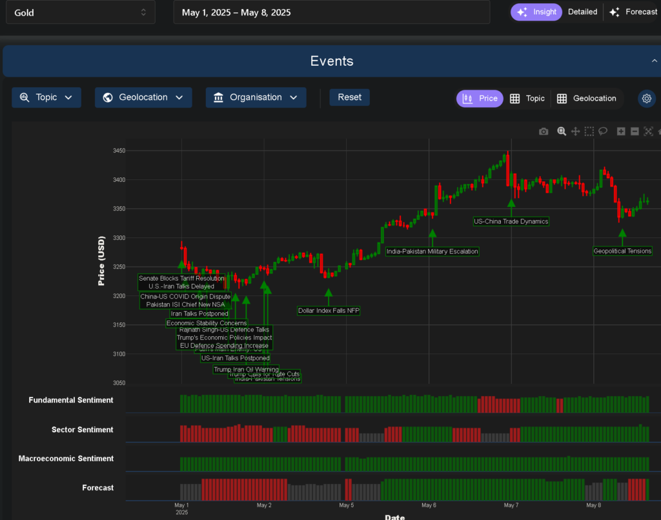The image size is (661, 520).
Task: Click the EU Defence Spending Increase label
Action: pos(224,346)
